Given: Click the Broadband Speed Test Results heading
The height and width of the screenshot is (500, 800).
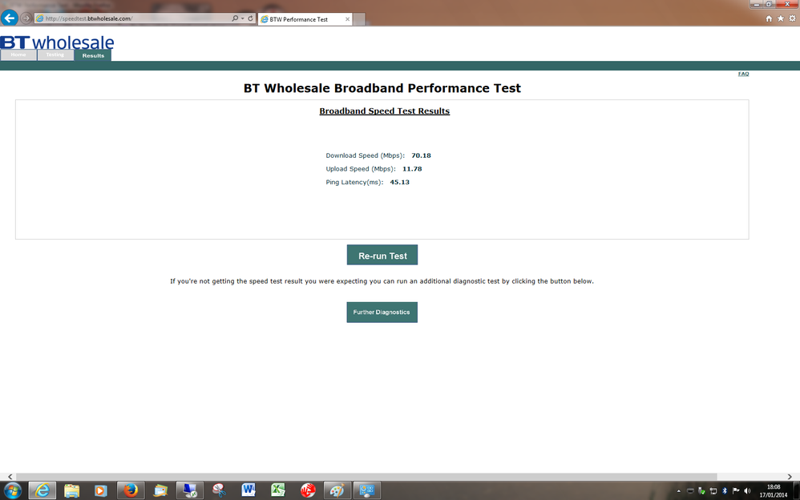Looking at the screenshot, I should tap(385, 111).
